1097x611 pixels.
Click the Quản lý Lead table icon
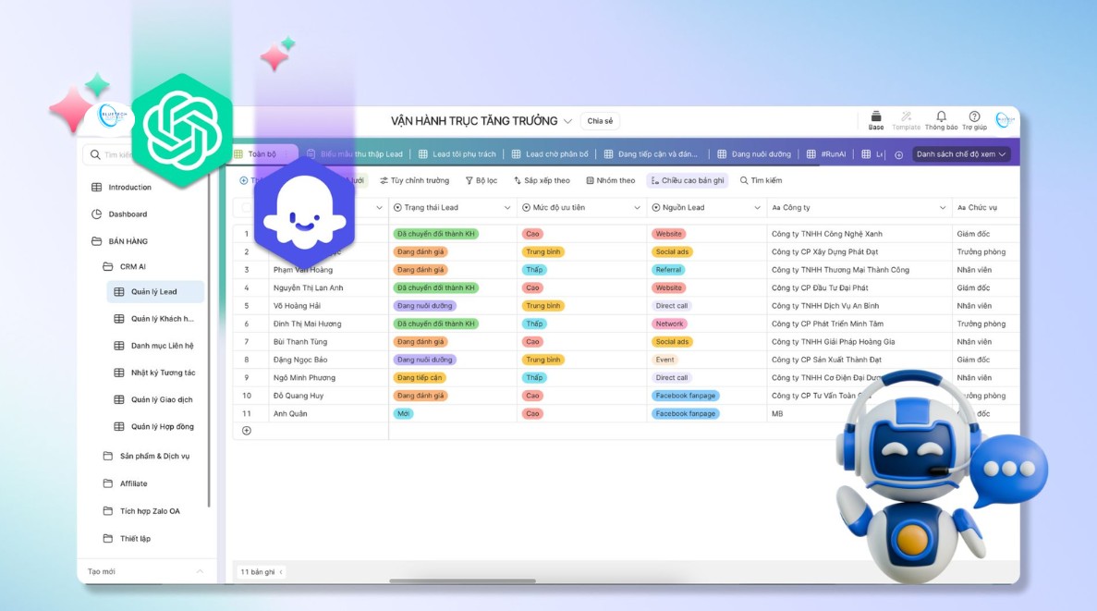(119, 292)
